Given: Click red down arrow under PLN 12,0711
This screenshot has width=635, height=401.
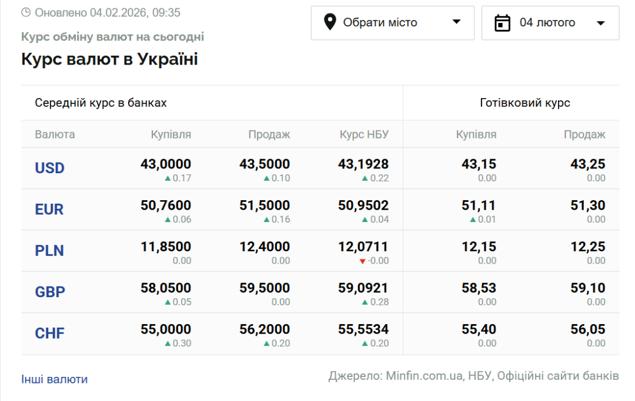Looking at the screenshot, I should click(362, 261).
